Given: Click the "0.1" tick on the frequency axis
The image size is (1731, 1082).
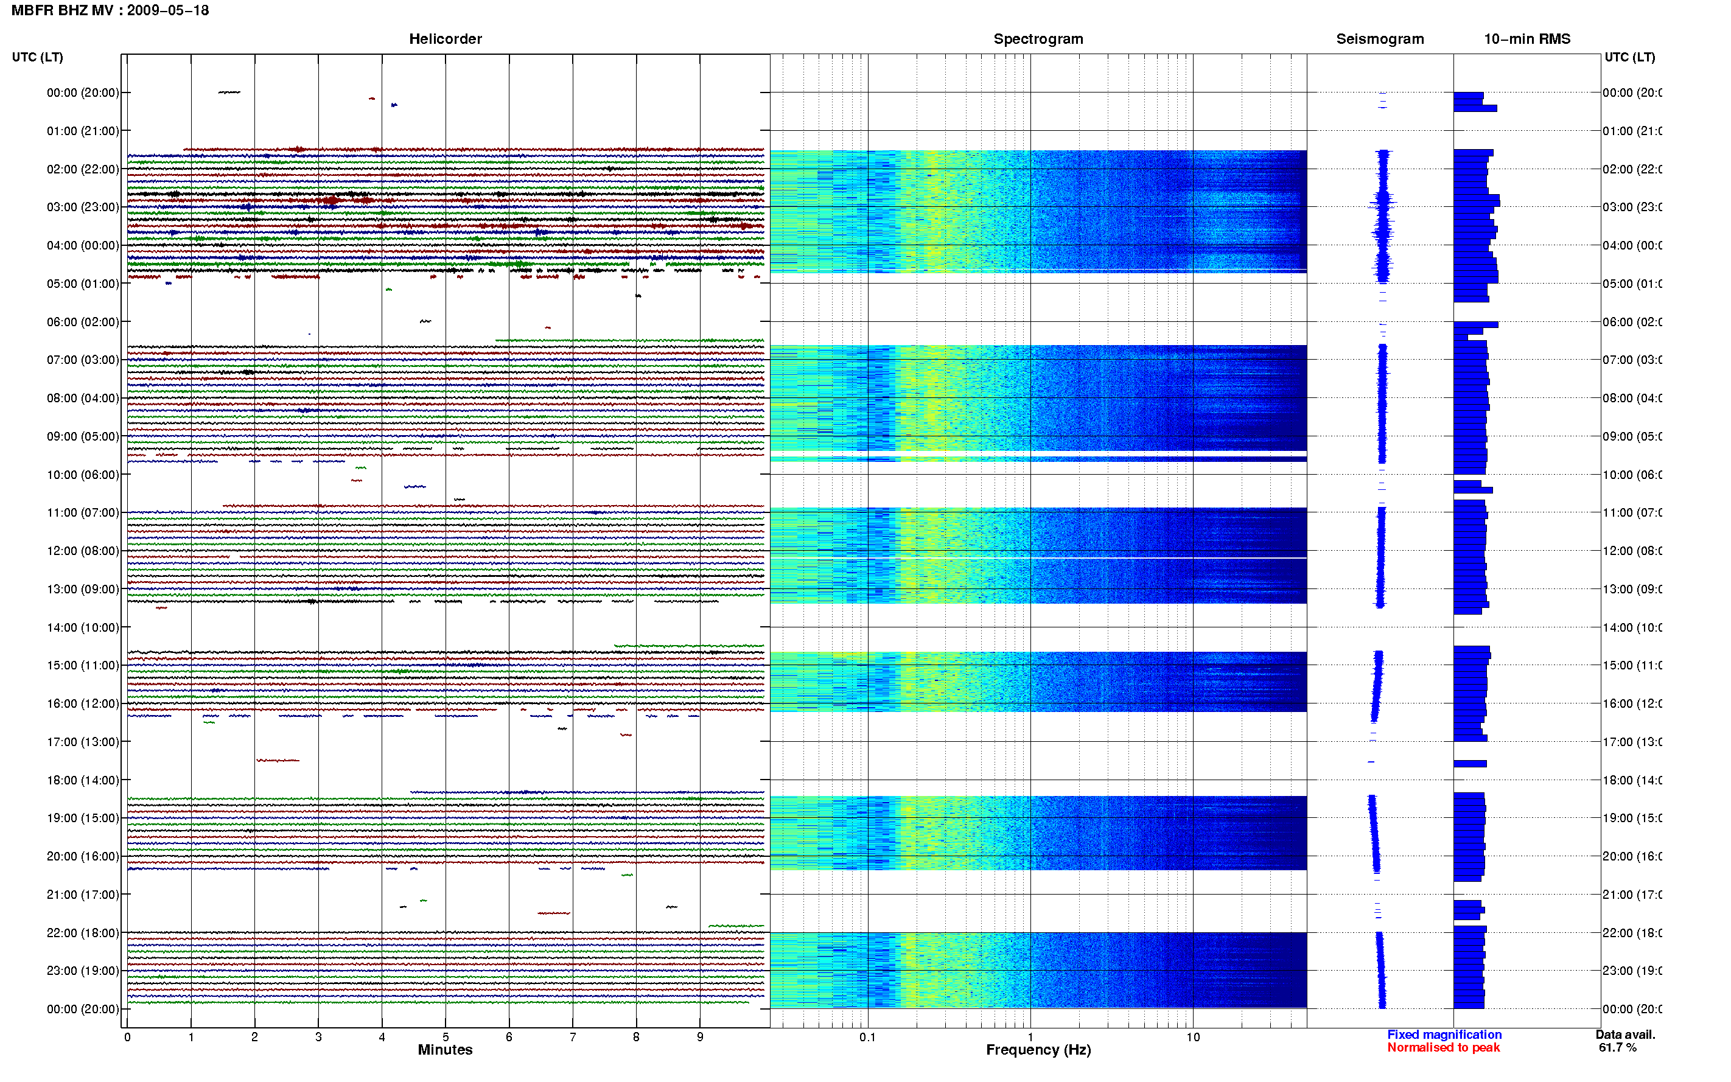Looking at the screenshot, I should pyautogui.click(x=867, y=1038).
